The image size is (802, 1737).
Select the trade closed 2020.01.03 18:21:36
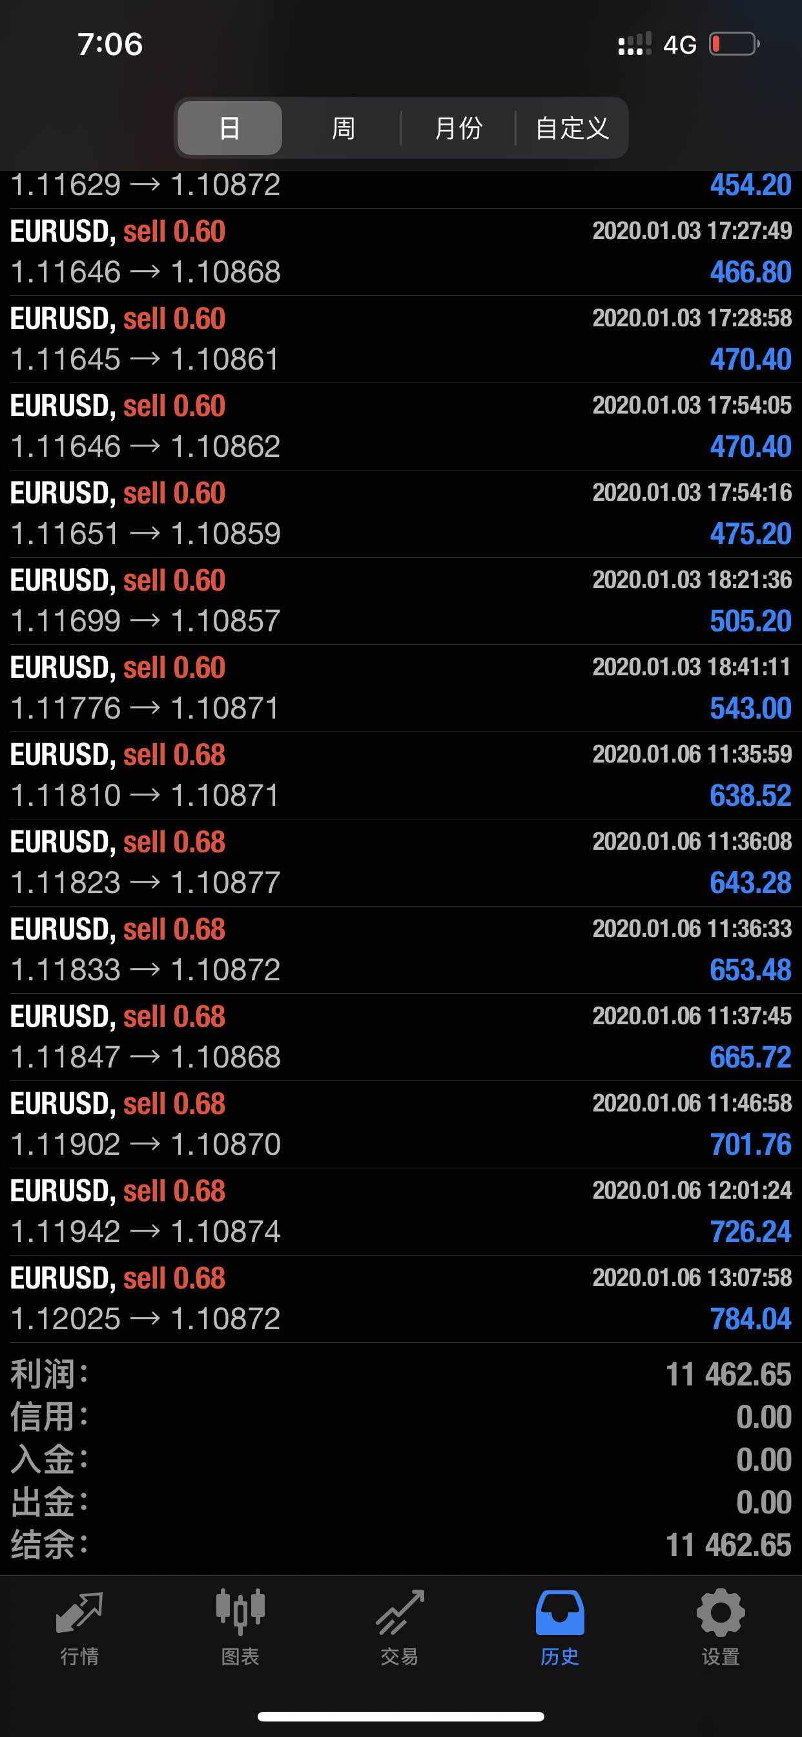pyautogui.click(x=401, y=601)
